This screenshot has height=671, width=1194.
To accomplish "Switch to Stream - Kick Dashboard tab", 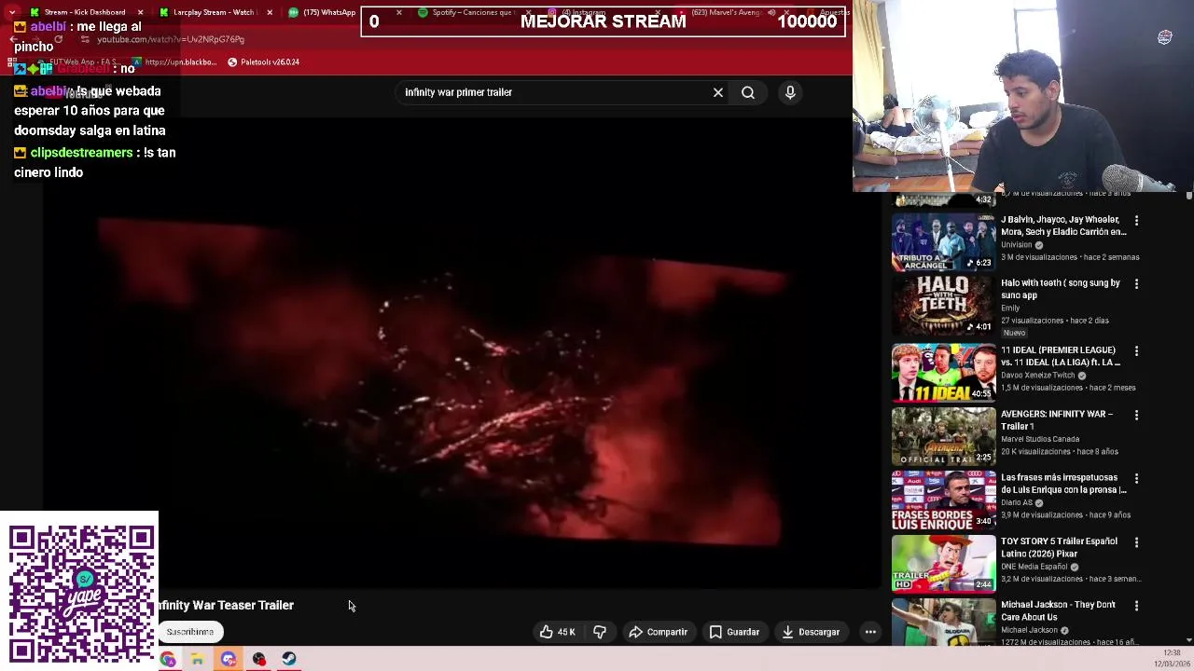I will 84,12.
